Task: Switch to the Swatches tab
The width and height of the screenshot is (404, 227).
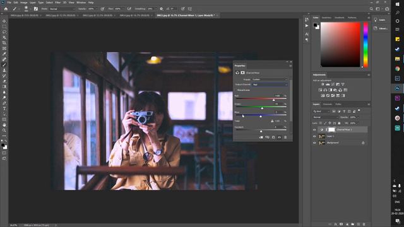Action: [x=326, y=18]
